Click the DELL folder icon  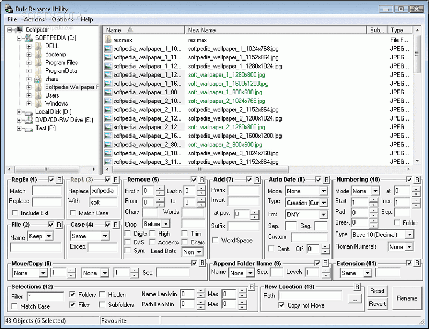39,46
